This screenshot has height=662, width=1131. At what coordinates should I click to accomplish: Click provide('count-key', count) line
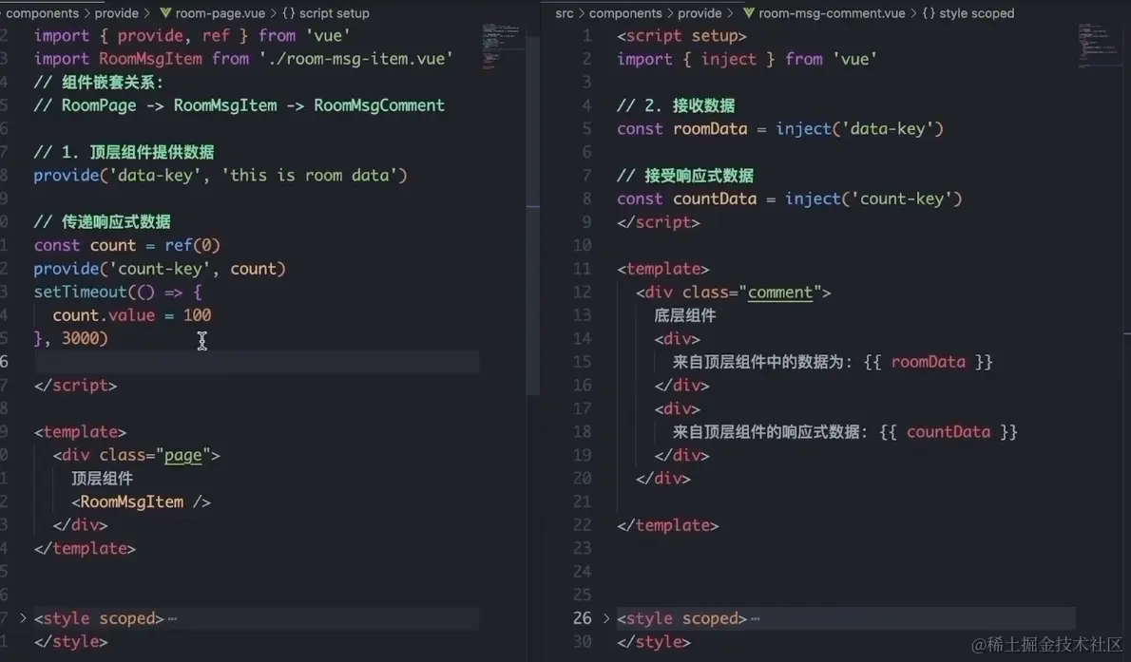[x=160, y=268]
